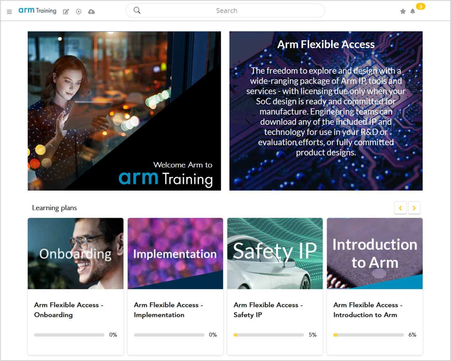Click the 'Arm Flexible Access' banner heading
This screenshot has width=451, height=361.
pos(326,44)
